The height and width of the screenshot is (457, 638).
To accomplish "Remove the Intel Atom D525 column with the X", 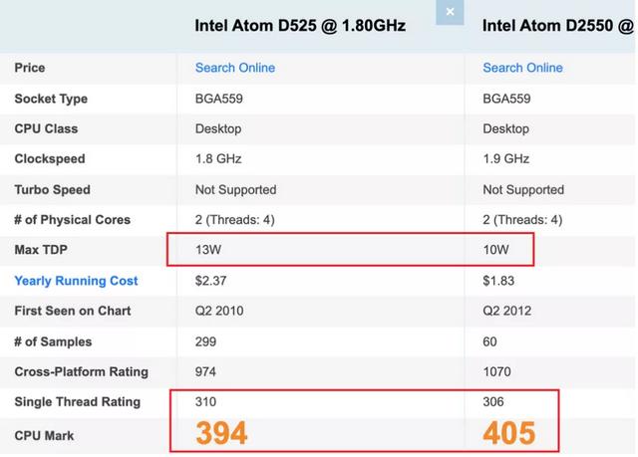I will (450, 12).
